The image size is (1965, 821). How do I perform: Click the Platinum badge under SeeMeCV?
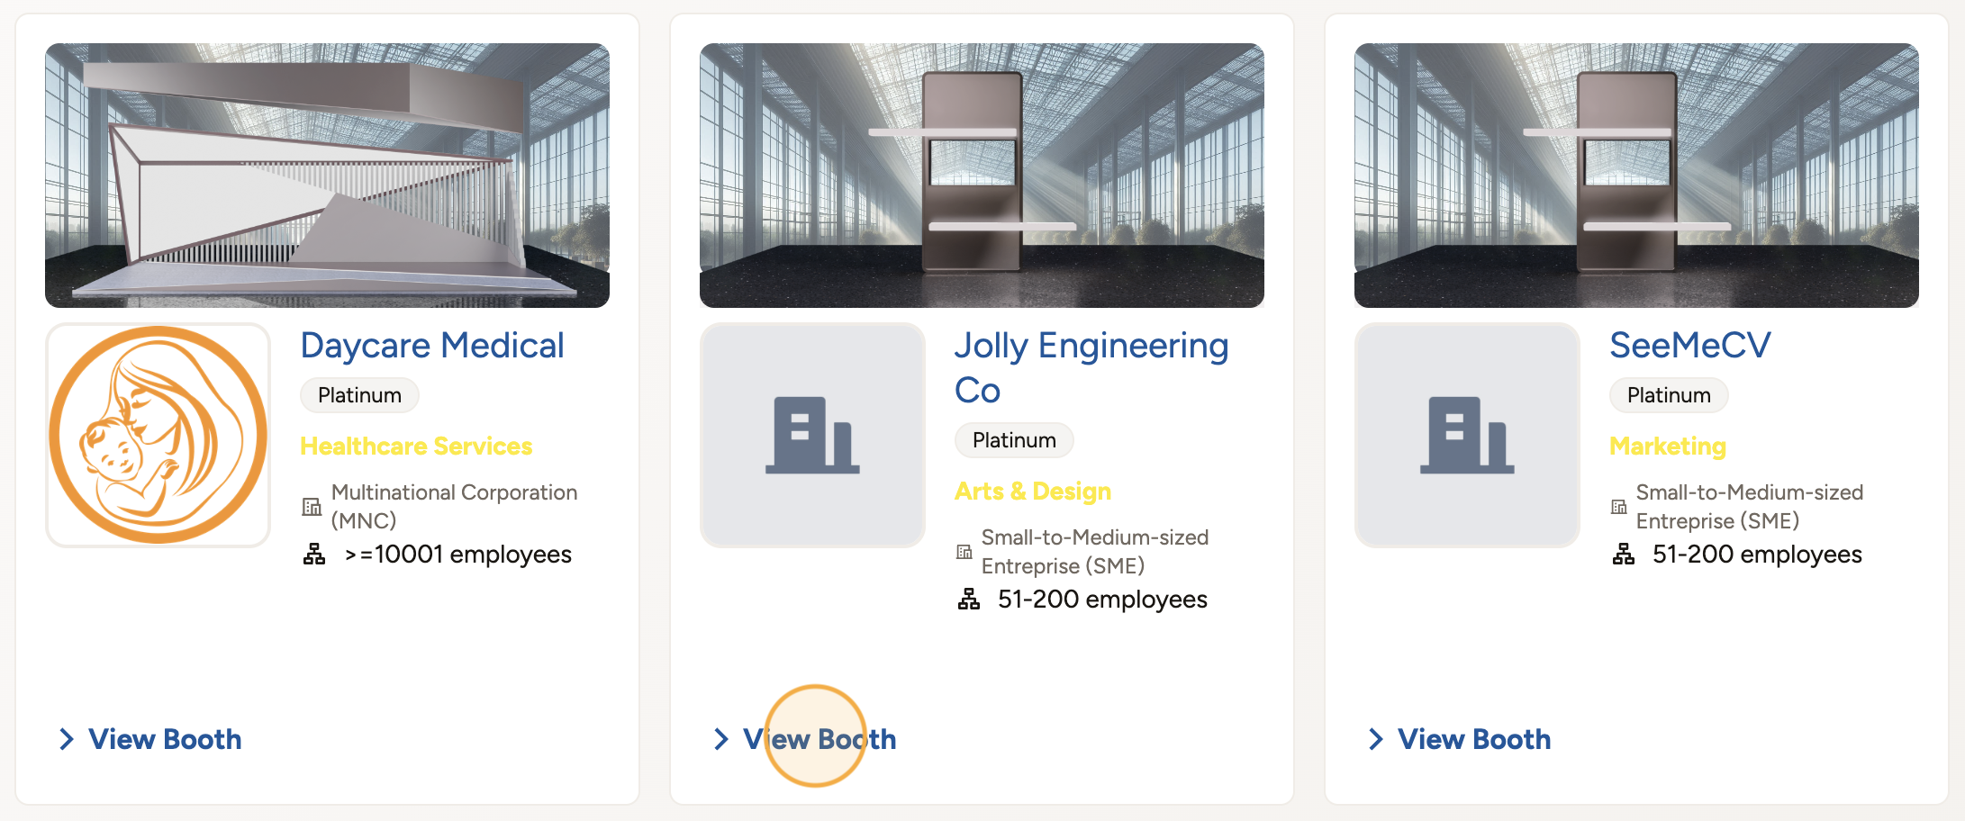(1669, 395)
